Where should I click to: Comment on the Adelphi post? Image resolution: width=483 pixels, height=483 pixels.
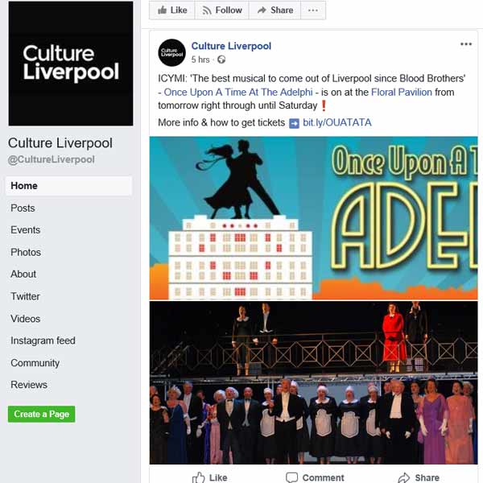click(315, 477)
